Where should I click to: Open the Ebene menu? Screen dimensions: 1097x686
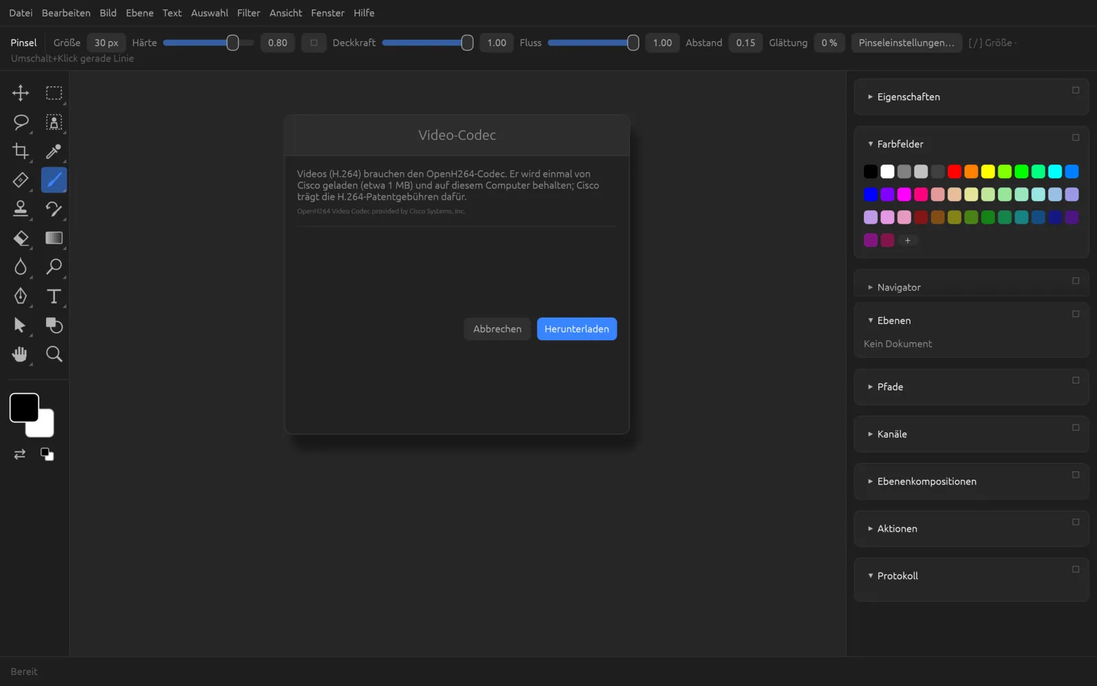[140, 13]
